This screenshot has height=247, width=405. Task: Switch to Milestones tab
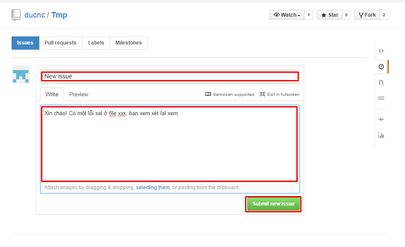(129, 43)
